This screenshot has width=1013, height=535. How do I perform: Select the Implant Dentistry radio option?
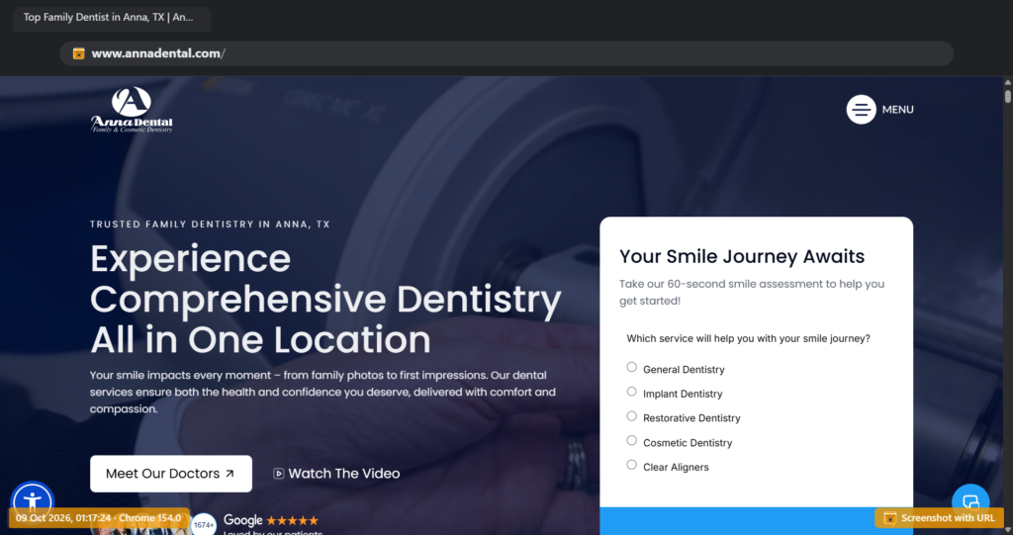[x=632, y=392]
